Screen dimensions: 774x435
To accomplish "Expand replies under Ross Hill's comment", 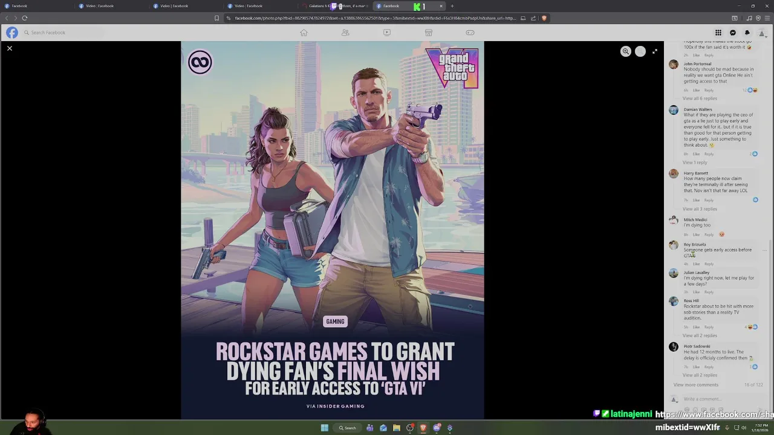I will [700, 336].
